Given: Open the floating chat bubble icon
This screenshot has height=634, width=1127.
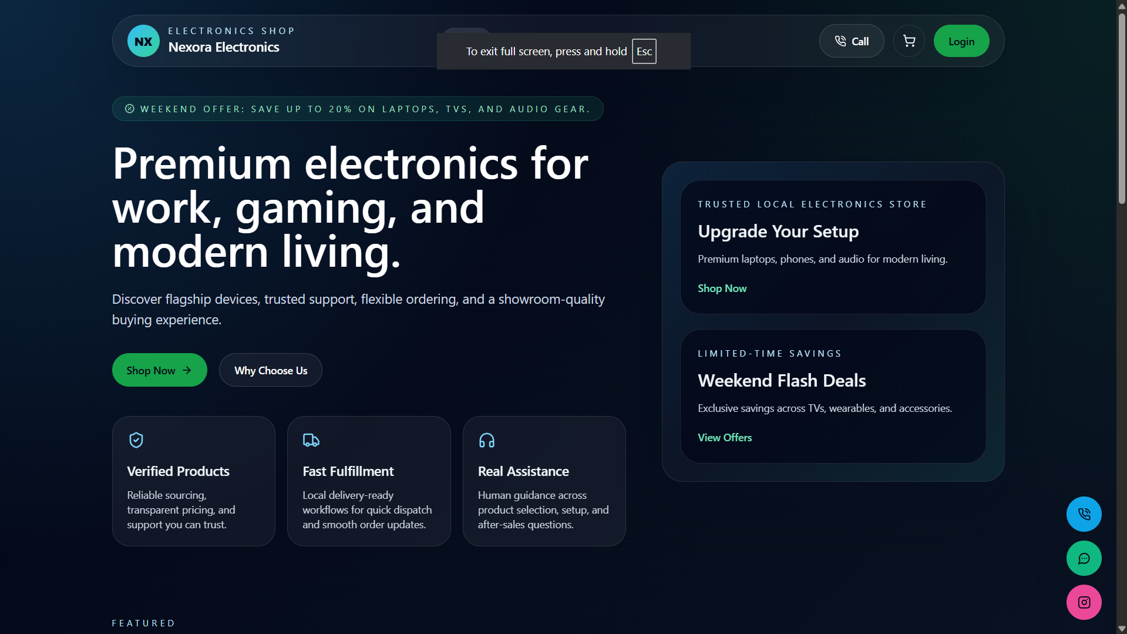Looking at the screenshot, I should [x=1084, y=558].
